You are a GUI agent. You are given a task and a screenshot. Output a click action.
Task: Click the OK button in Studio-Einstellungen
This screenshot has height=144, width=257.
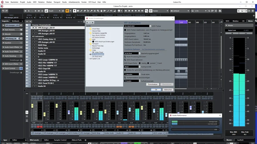pyautogui.click(x=156, y=90)
